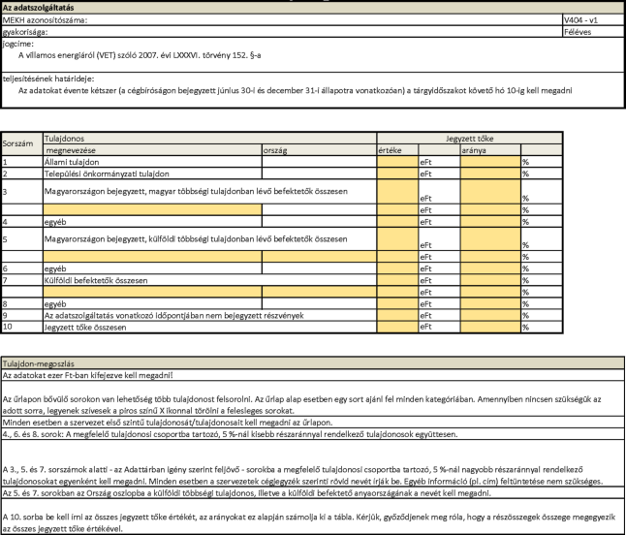
Task: Select value field for row 6 egyéb
Action: tap(397, 268)
